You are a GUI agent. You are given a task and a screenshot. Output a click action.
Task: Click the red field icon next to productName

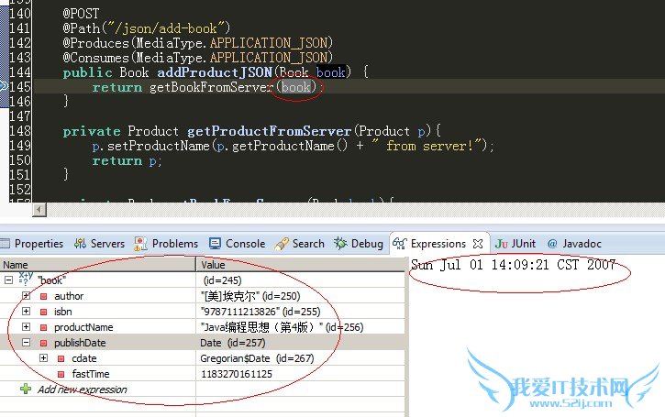point(44,327)
